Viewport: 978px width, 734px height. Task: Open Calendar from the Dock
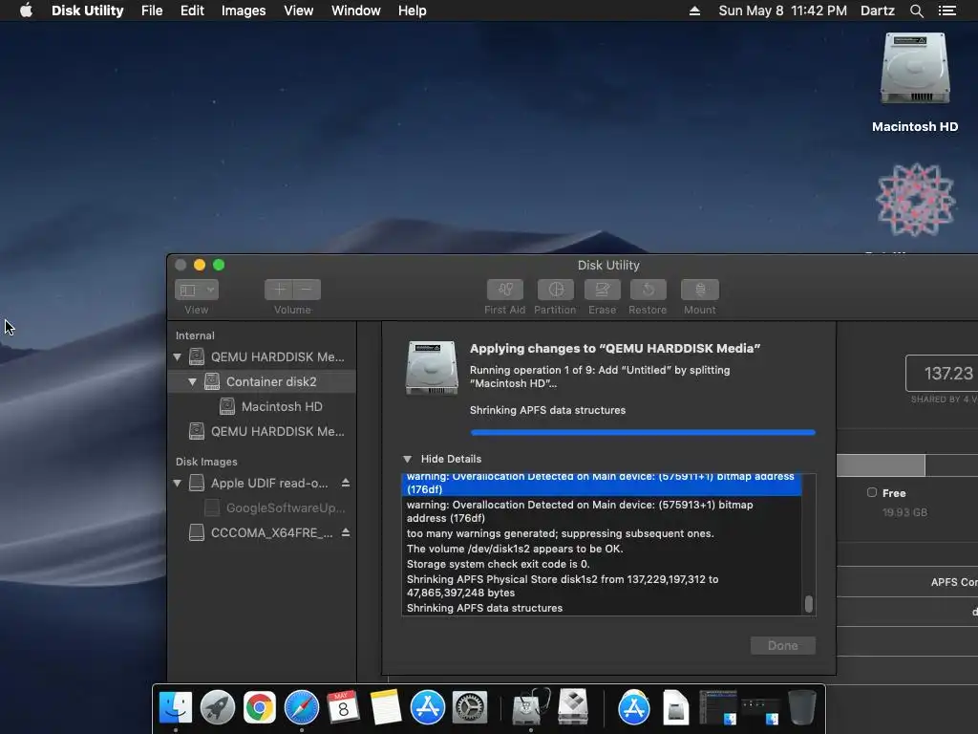(343, 707)
